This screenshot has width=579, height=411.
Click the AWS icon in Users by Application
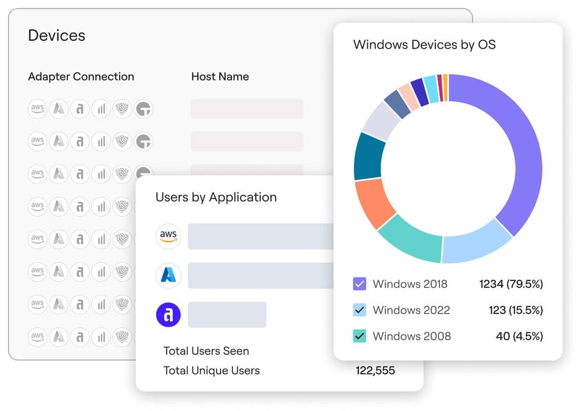pos(168,237)
